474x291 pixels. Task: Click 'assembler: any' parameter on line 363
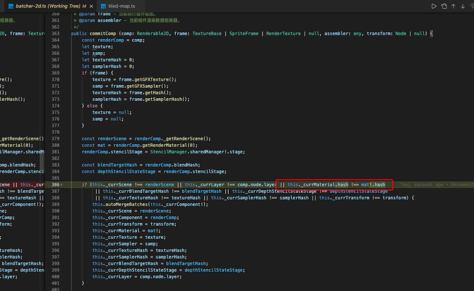click(x=343, y=34)
